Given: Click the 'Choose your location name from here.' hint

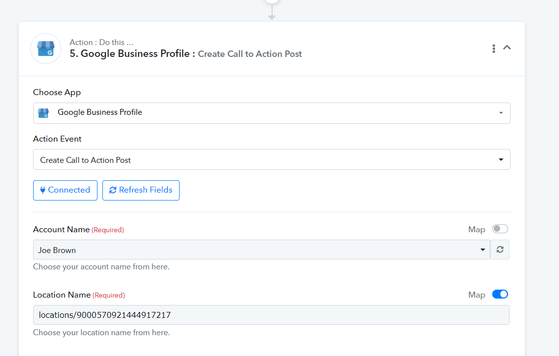Looking at the screenshot, I should pyautogui.click(x=101, y=332).
